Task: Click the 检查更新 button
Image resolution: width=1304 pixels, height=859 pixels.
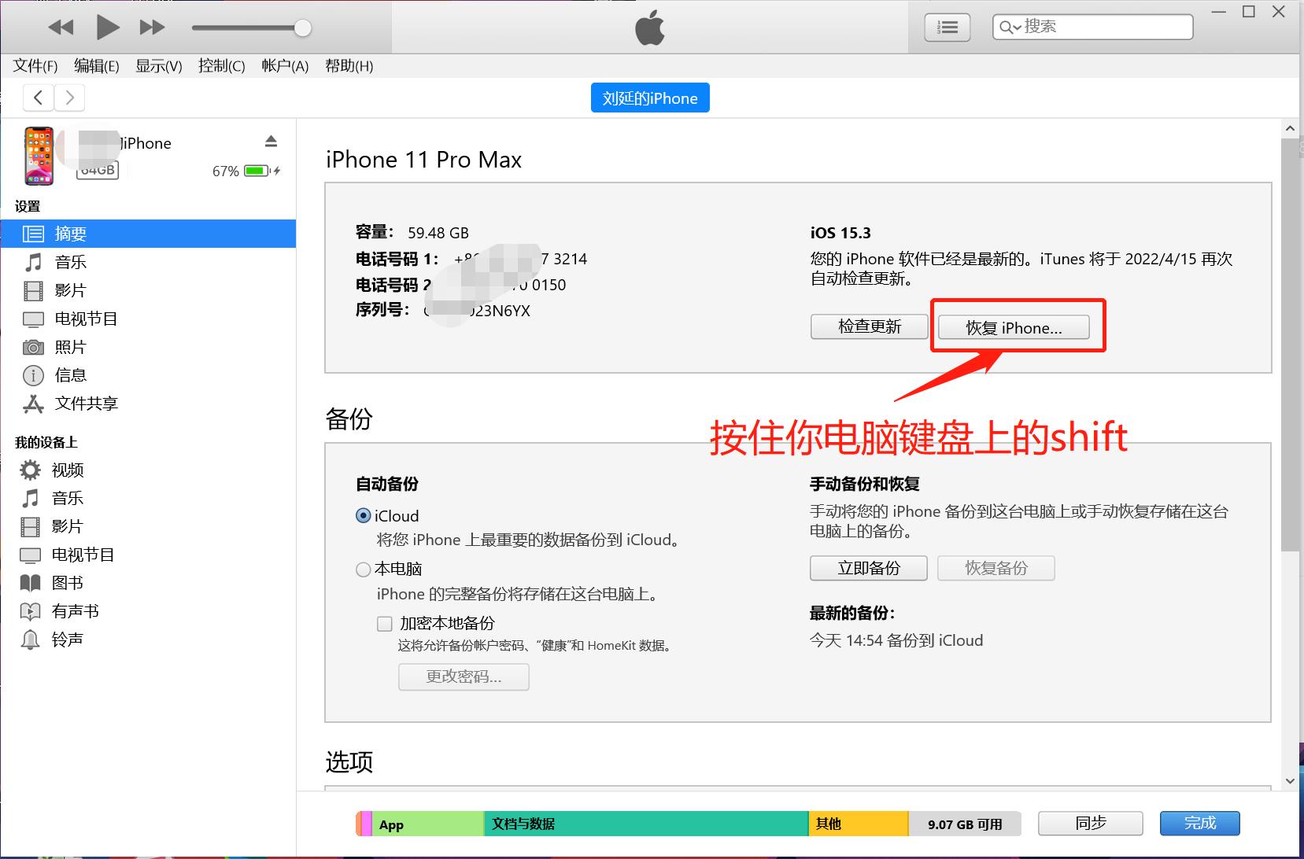Action: click(x=869, y=326)
